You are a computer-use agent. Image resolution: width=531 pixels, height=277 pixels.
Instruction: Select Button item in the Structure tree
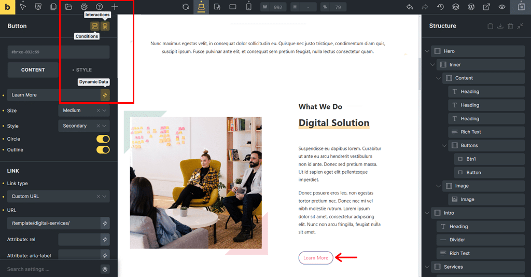coord(490,172)
